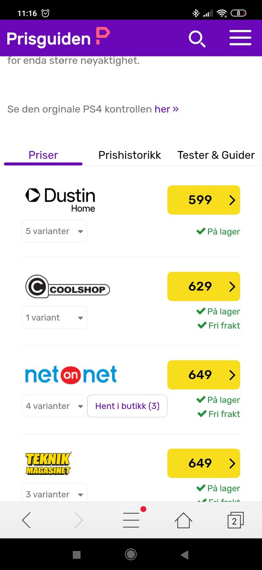Open the hamburger menu in header

240,38
